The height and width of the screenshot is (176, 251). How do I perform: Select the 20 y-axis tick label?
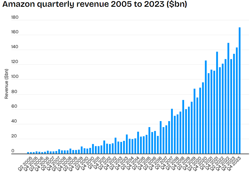[14, 136]
